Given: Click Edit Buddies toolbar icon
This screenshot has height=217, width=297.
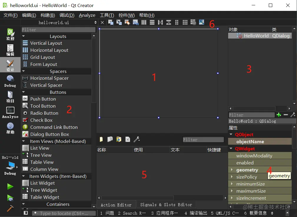Looking at the screenshot, I should (x=127, y=22).
